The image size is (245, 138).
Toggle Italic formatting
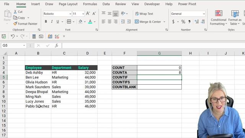52,21
